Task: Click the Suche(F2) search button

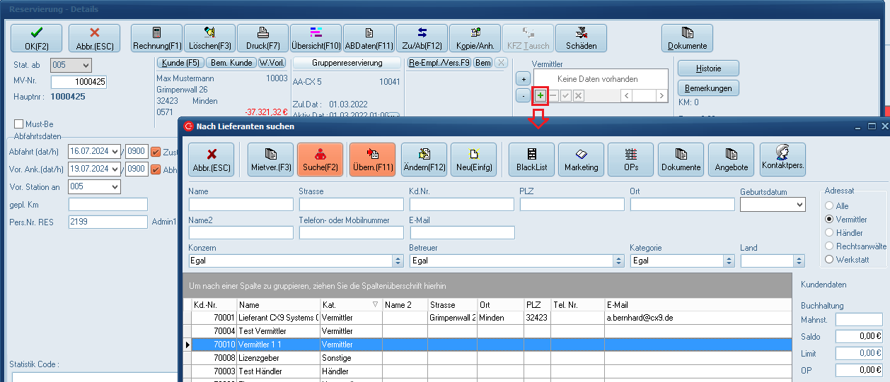Action: pos(320,160)
